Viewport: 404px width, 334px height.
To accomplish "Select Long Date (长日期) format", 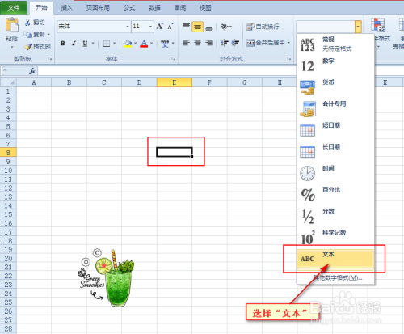I will tap(335, 152).
